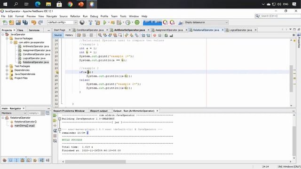This screenshot has width=301, height=169.
Task: Open the Empty datasource dropdown
Action: (x=206, y=23)
